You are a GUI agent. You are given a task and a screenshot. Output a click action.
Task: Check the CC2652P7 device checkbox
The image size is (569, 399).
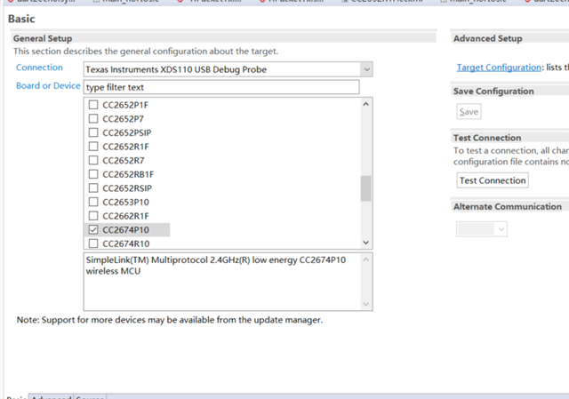93,118
